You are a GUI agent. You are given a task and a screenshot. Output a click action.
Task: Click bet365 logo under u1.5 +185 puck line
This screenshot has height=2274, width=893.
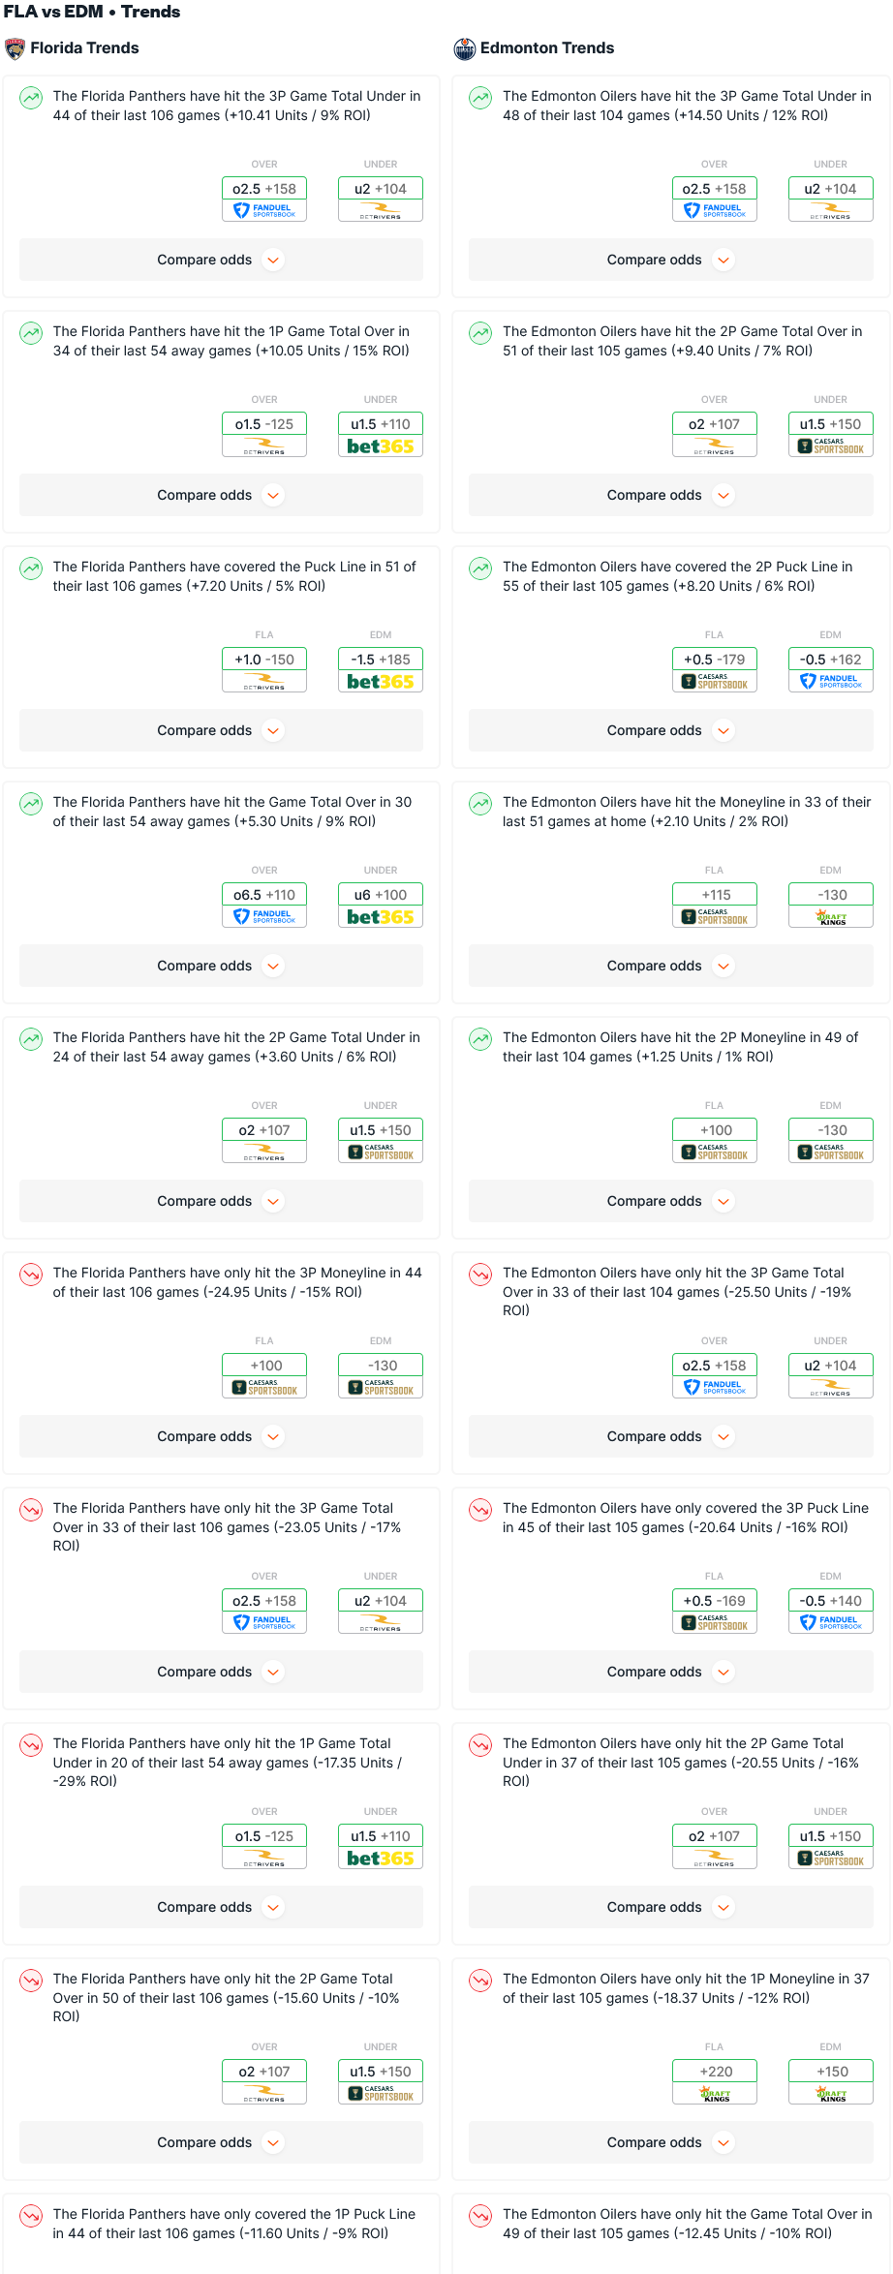tap(381, 682)
